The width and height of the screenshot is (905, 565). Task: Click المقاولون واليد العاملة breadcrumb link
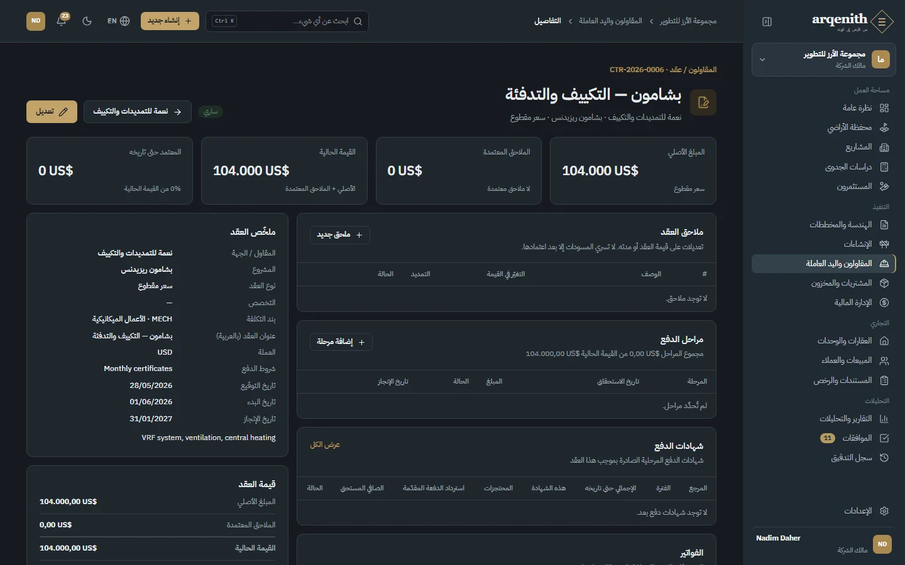point(610,21)
